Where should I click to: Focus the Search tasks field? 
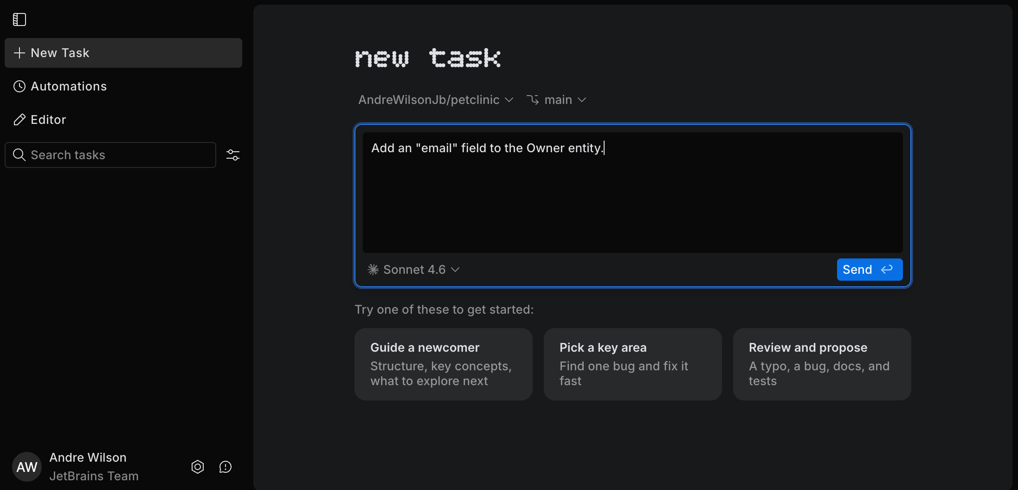(x=110, y=155)
